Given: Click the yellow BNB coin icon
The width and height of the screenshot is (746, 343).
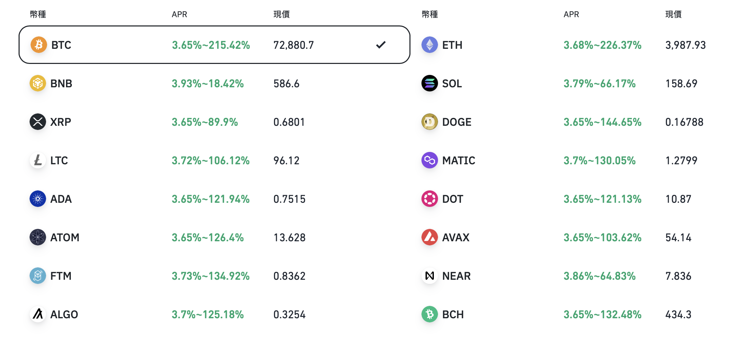Looking at the screenshot, I should 38,83.
